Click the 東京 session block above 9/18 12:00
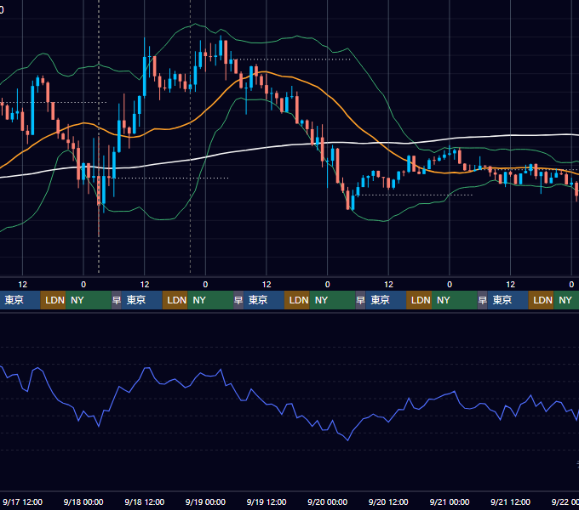This screenshot has width=579, height=510. pyautogui.click(x=142, y=300)
